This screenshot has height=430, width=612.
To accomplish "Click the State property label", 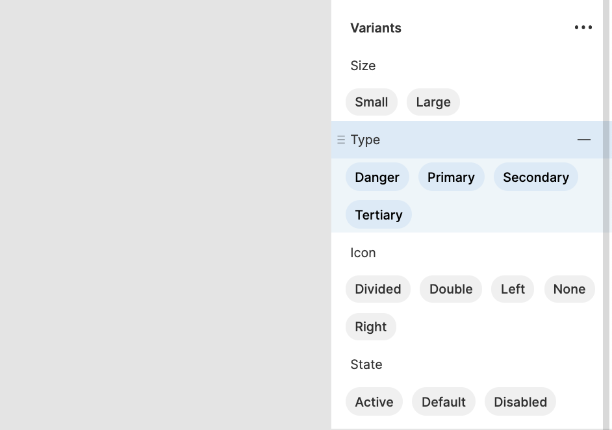I will (366, 364).
